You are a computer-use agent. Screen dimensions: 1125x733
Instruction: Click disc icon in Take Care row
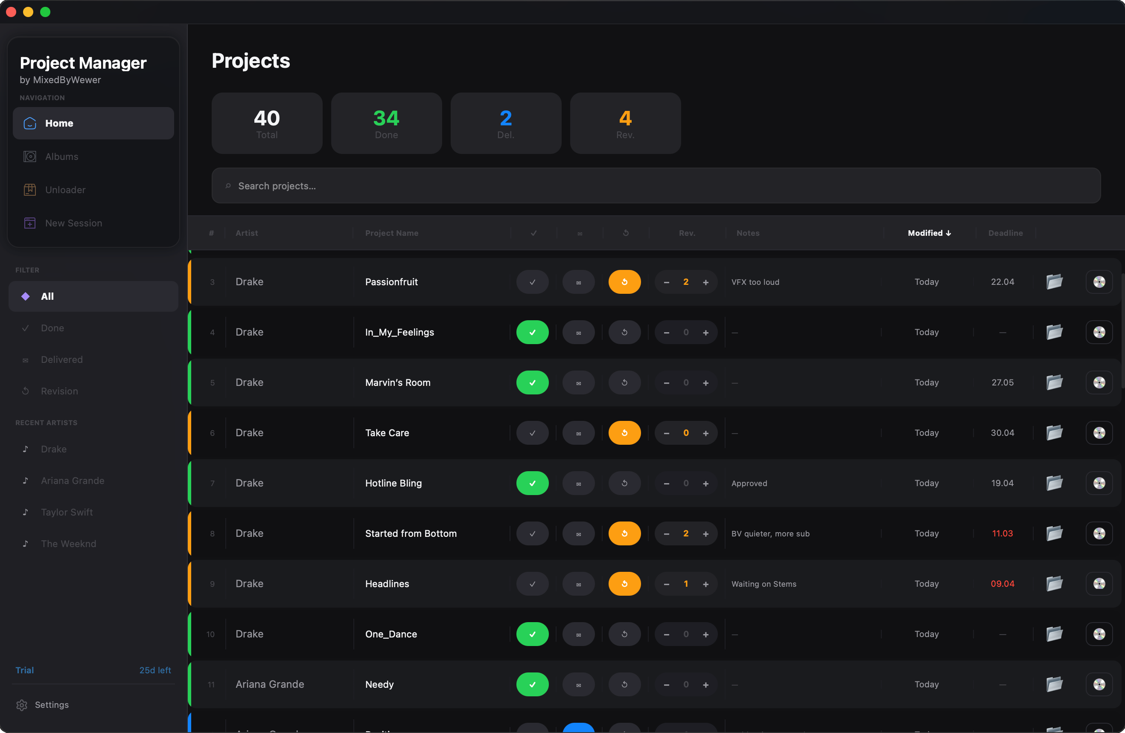1099,433
